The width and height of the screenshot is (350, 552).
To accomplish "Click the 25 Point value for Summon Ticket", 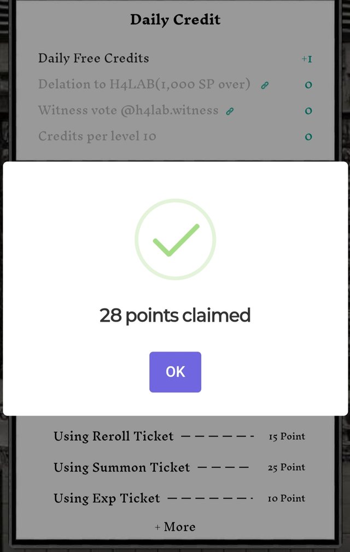I will (x=287, y=468).
